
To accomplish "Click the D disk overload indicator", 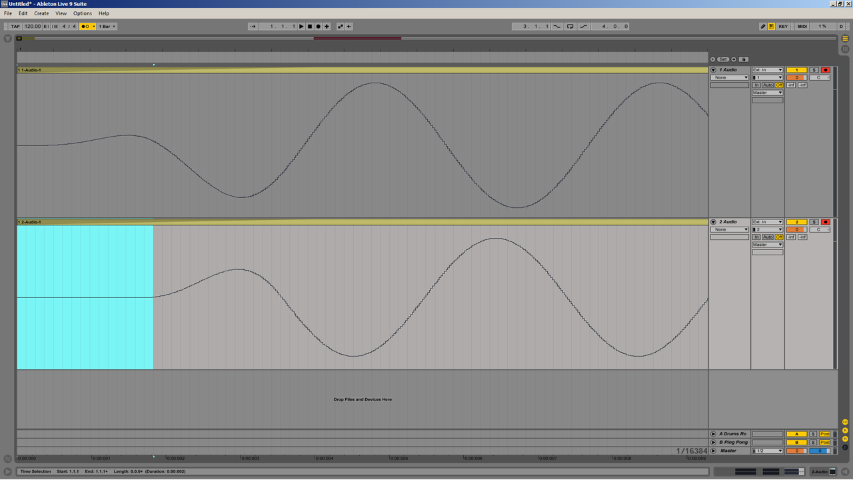I will (841, 27).
